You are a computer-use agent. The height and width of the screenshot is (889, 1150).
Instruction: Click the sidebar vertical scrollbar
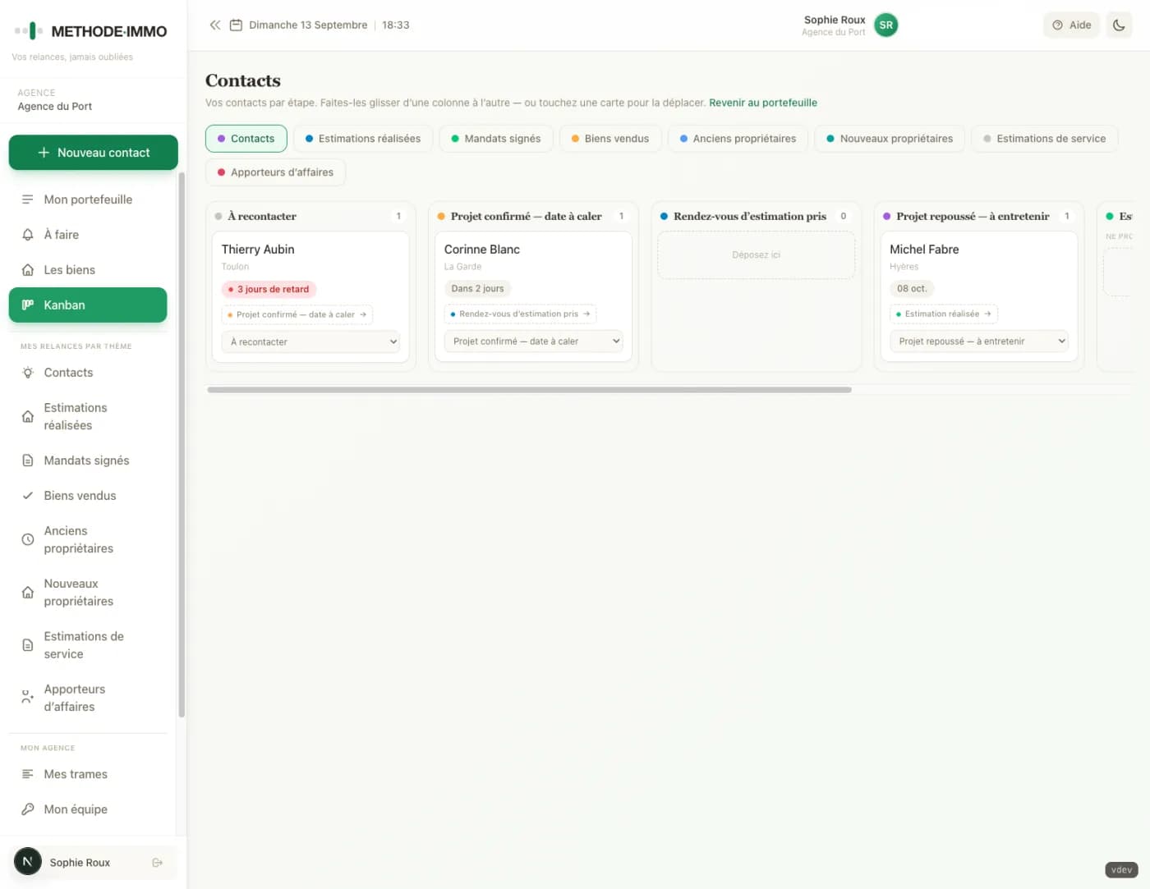pos(182,443)
